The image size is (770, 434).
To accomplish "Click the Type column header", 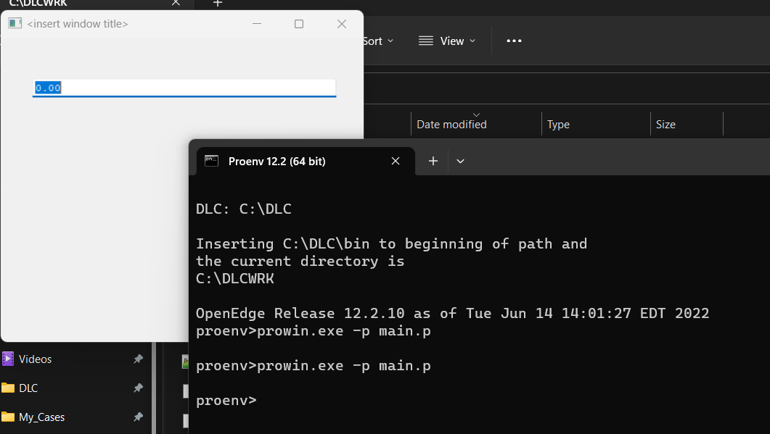I will (x=558, y=124).
